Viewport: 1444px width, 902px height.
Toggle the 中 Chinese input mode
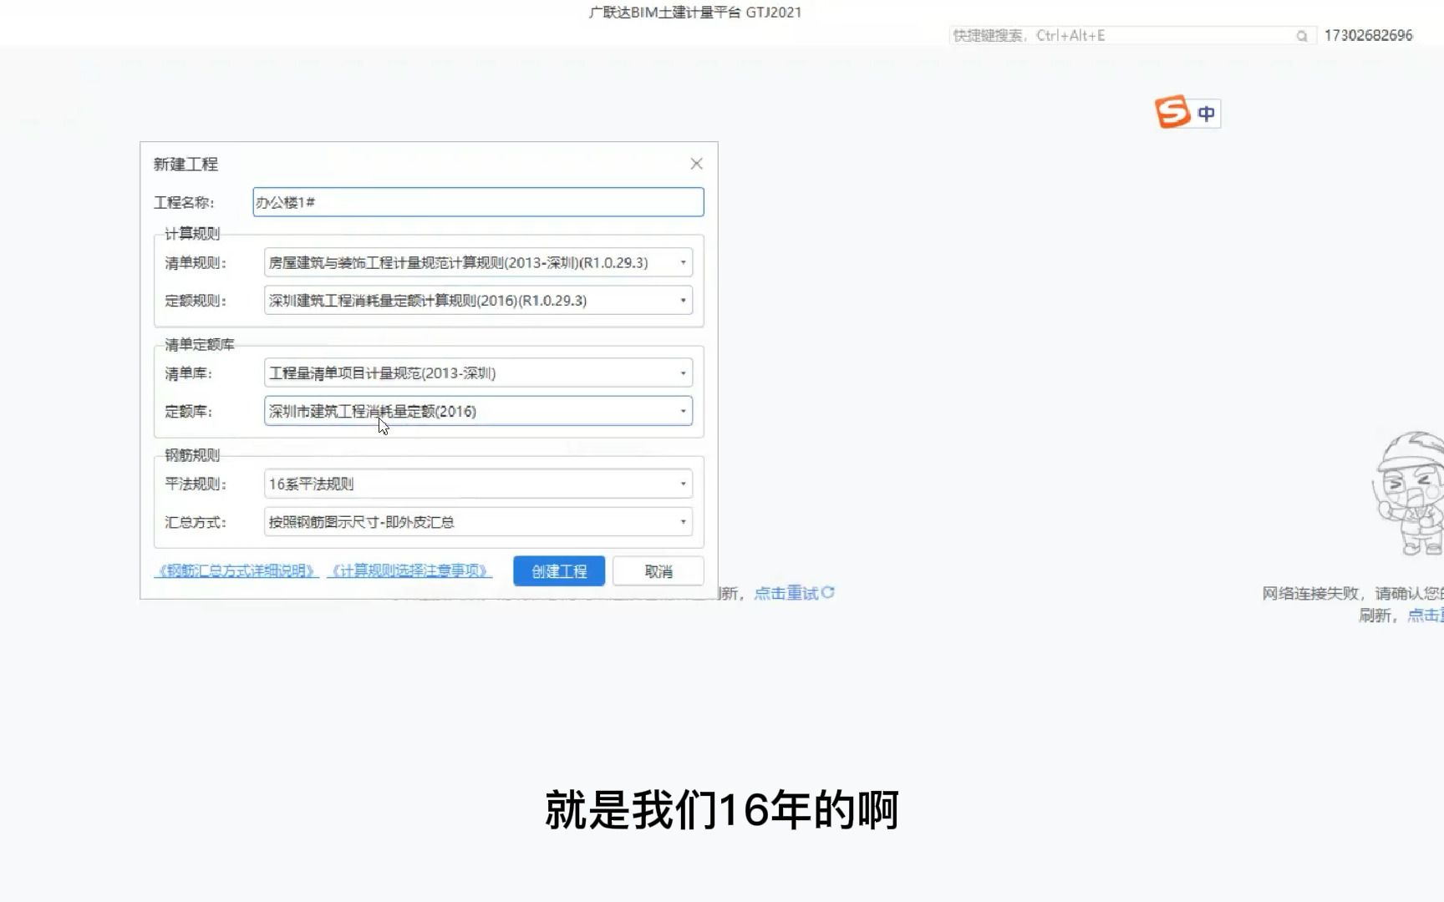point(1206,114)
